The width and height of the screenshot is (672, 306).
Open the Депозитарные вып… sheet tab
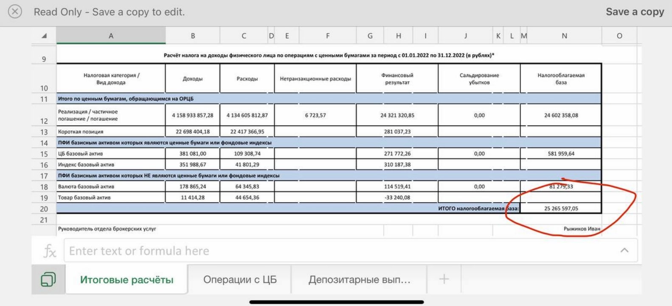coord(359,280)
